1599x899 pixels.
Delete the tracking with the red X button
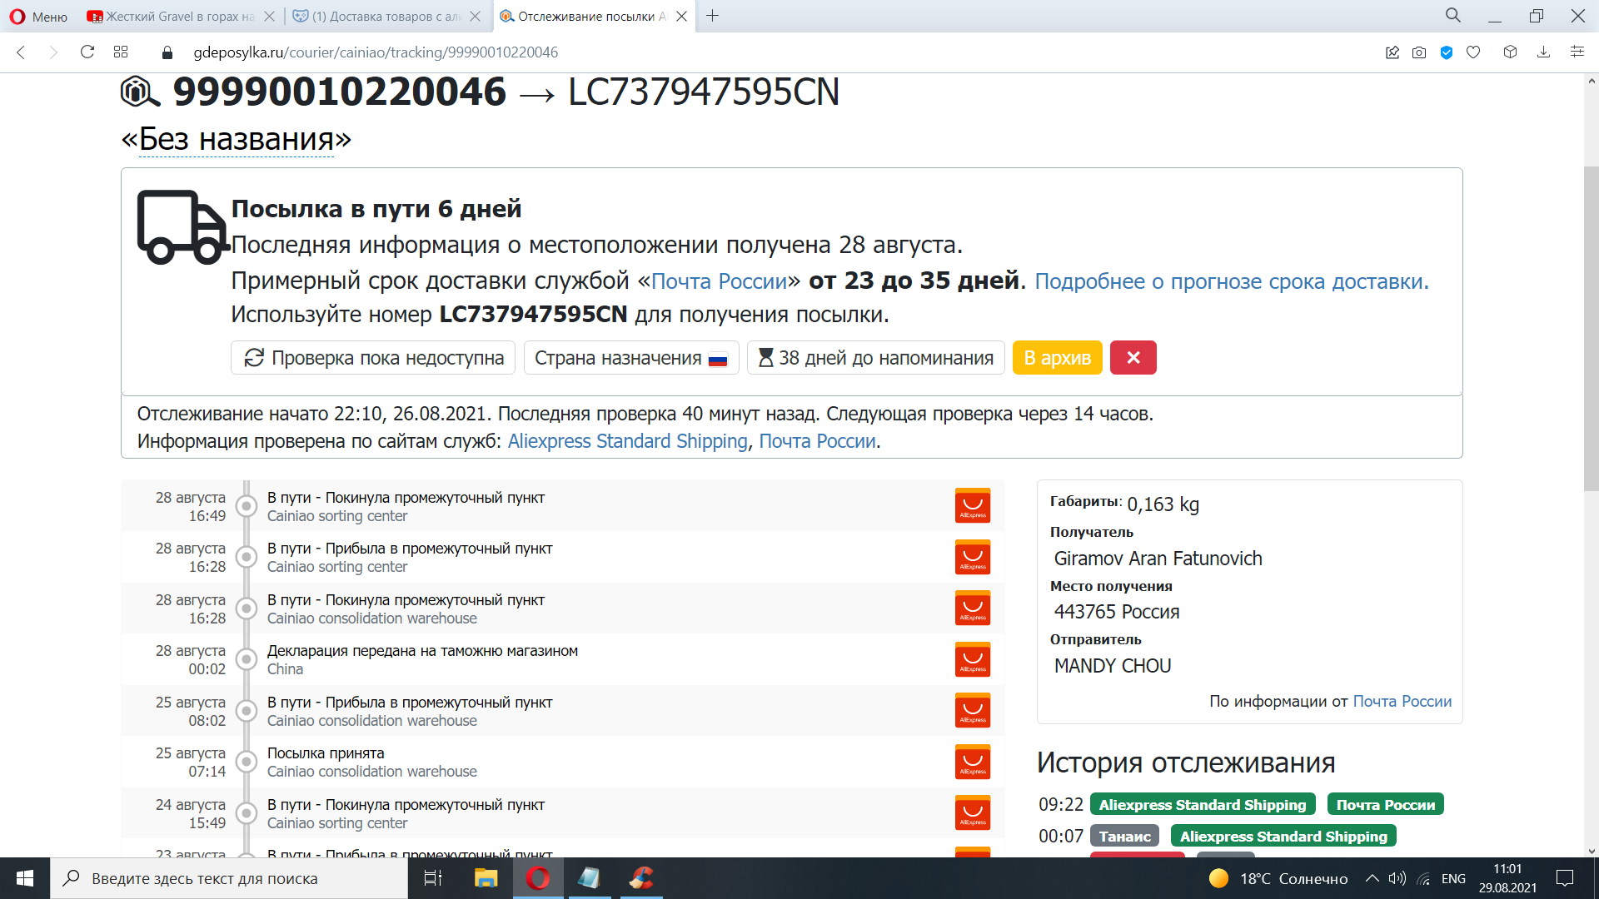[x=1133, y=358]
